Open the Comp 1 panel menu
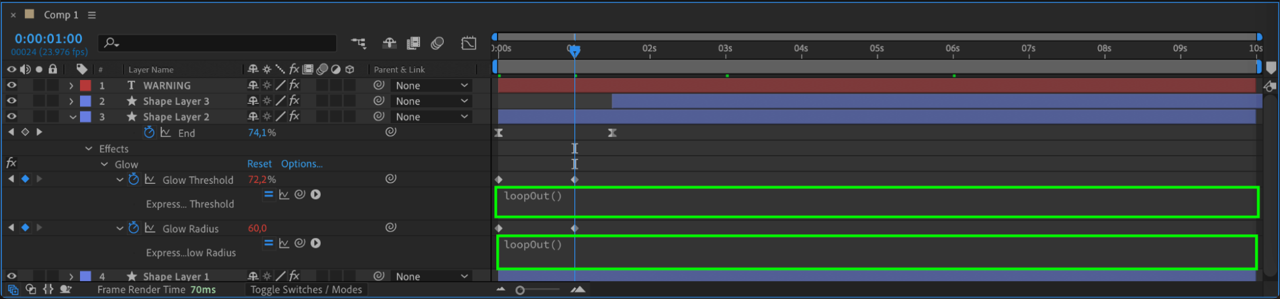Image resolution: width=1280 pixels, height=299 pixels. pos(92,15)
